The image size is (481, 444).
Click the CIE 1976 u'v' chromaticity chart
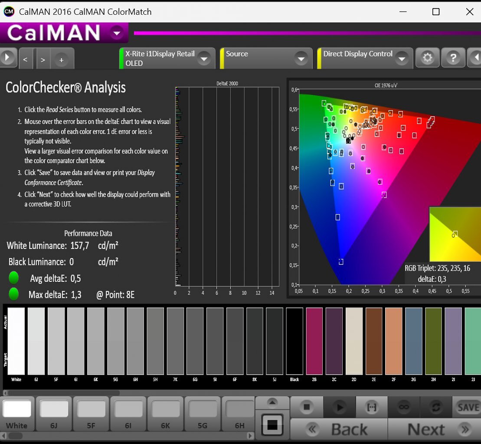pos(389,187)
